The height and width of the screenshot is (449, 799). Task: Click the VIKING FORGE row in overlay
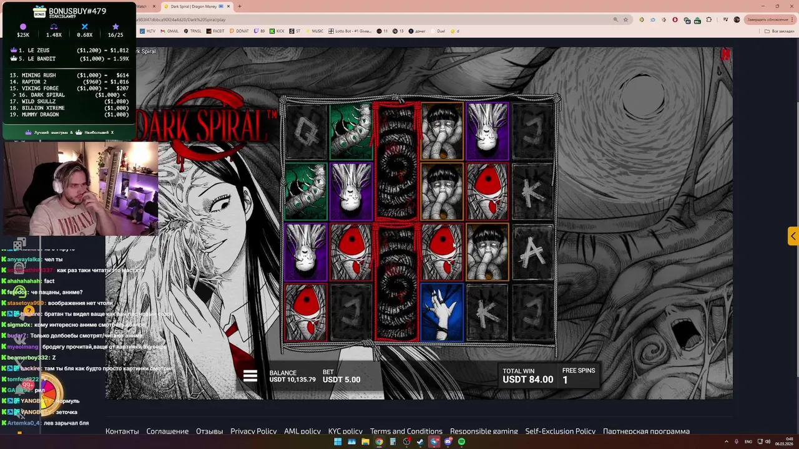coord(70,89)
